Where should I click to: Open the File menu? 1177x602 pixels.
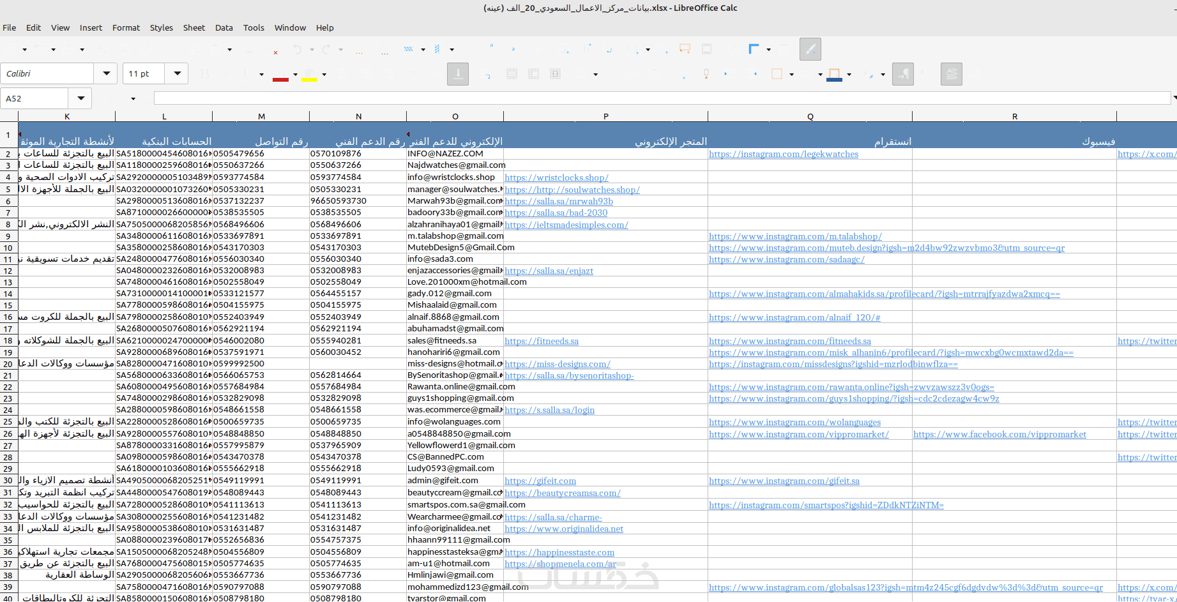coord(10,27)
